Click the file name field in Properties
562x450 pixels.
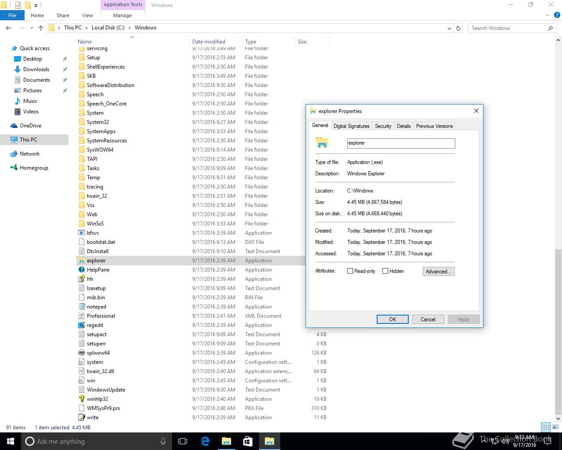[x=401, y=143]
